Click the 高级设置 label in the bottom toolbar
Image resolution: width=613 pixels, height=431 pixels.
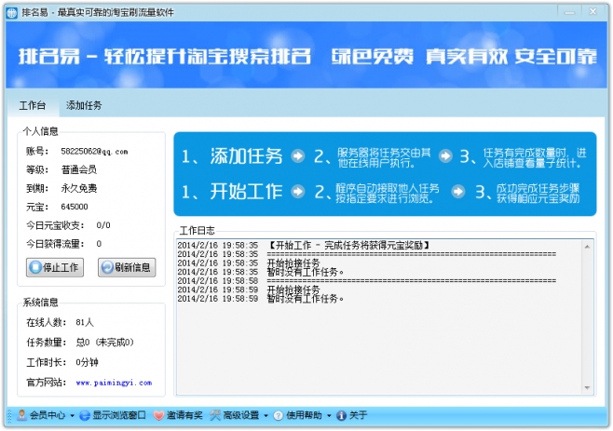point(241,415)
